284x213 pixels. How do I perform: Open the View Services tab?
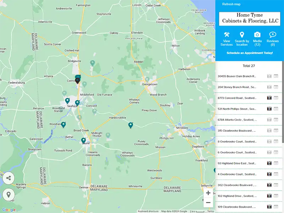[226, 34]
